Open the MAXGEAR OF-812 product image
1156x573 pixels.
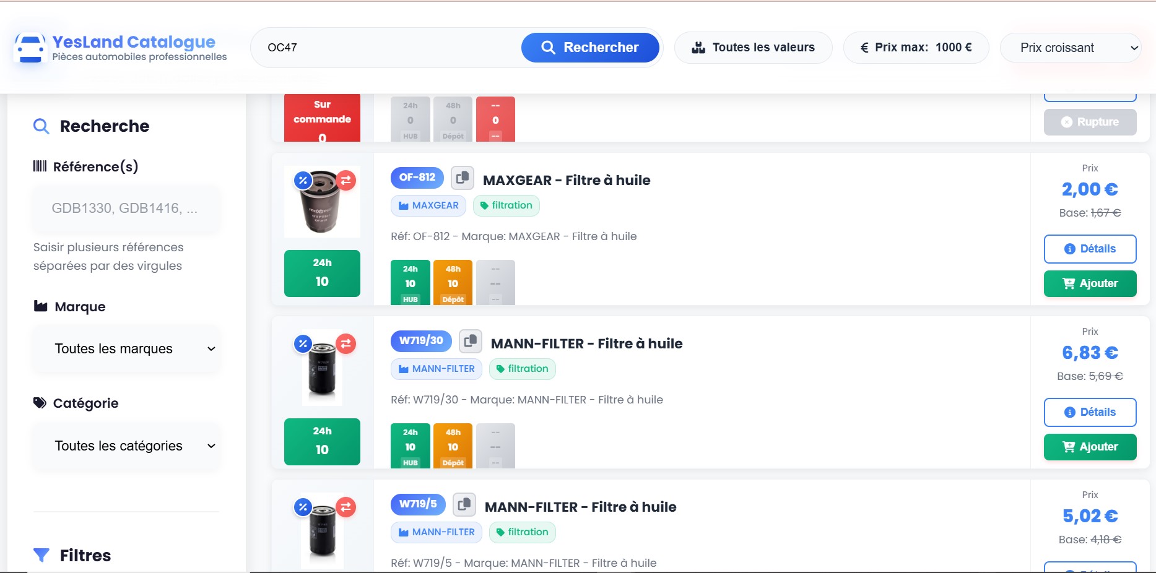point(322,202)
